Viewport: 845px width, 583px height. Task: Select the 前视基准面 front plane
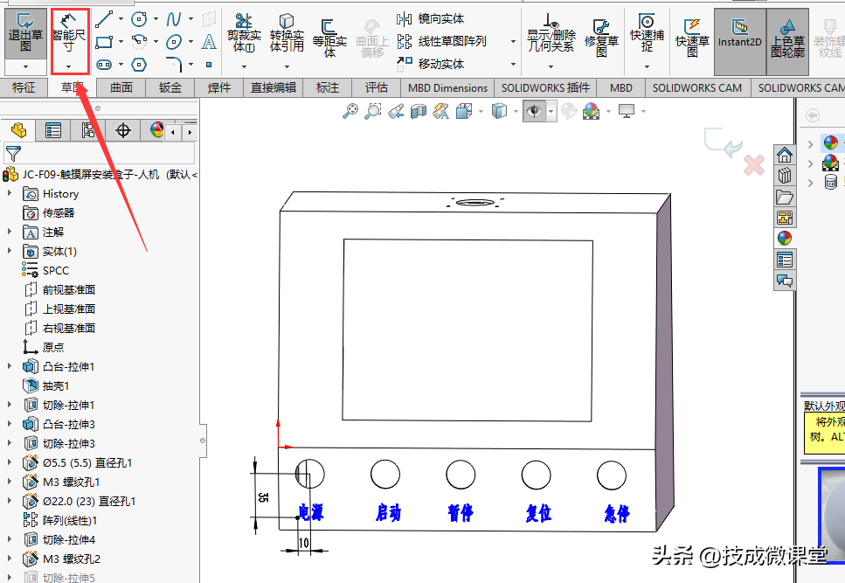[59, 289]
